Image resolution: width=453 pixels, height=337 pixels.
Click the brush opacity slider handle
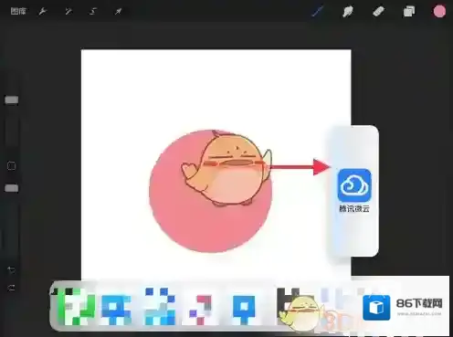point(12,188)
